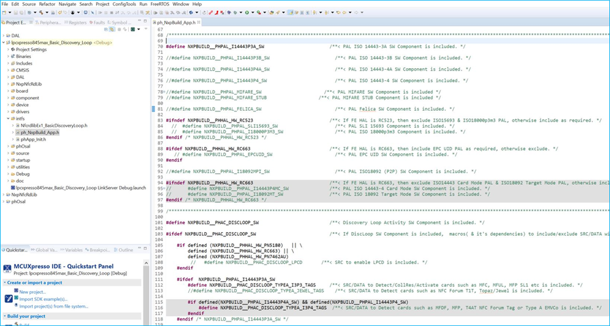Screen dimensions: 610x326
Task: Expand the NxpNfcRdLib folder under the project
Action: click(9, 84)
